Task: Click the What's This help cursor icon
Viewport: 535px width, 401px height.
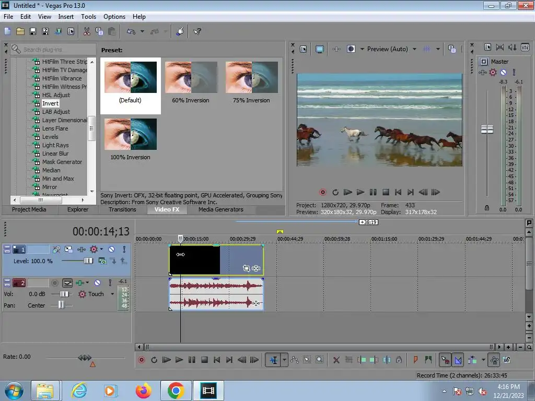Action: (x=197, y=32)
